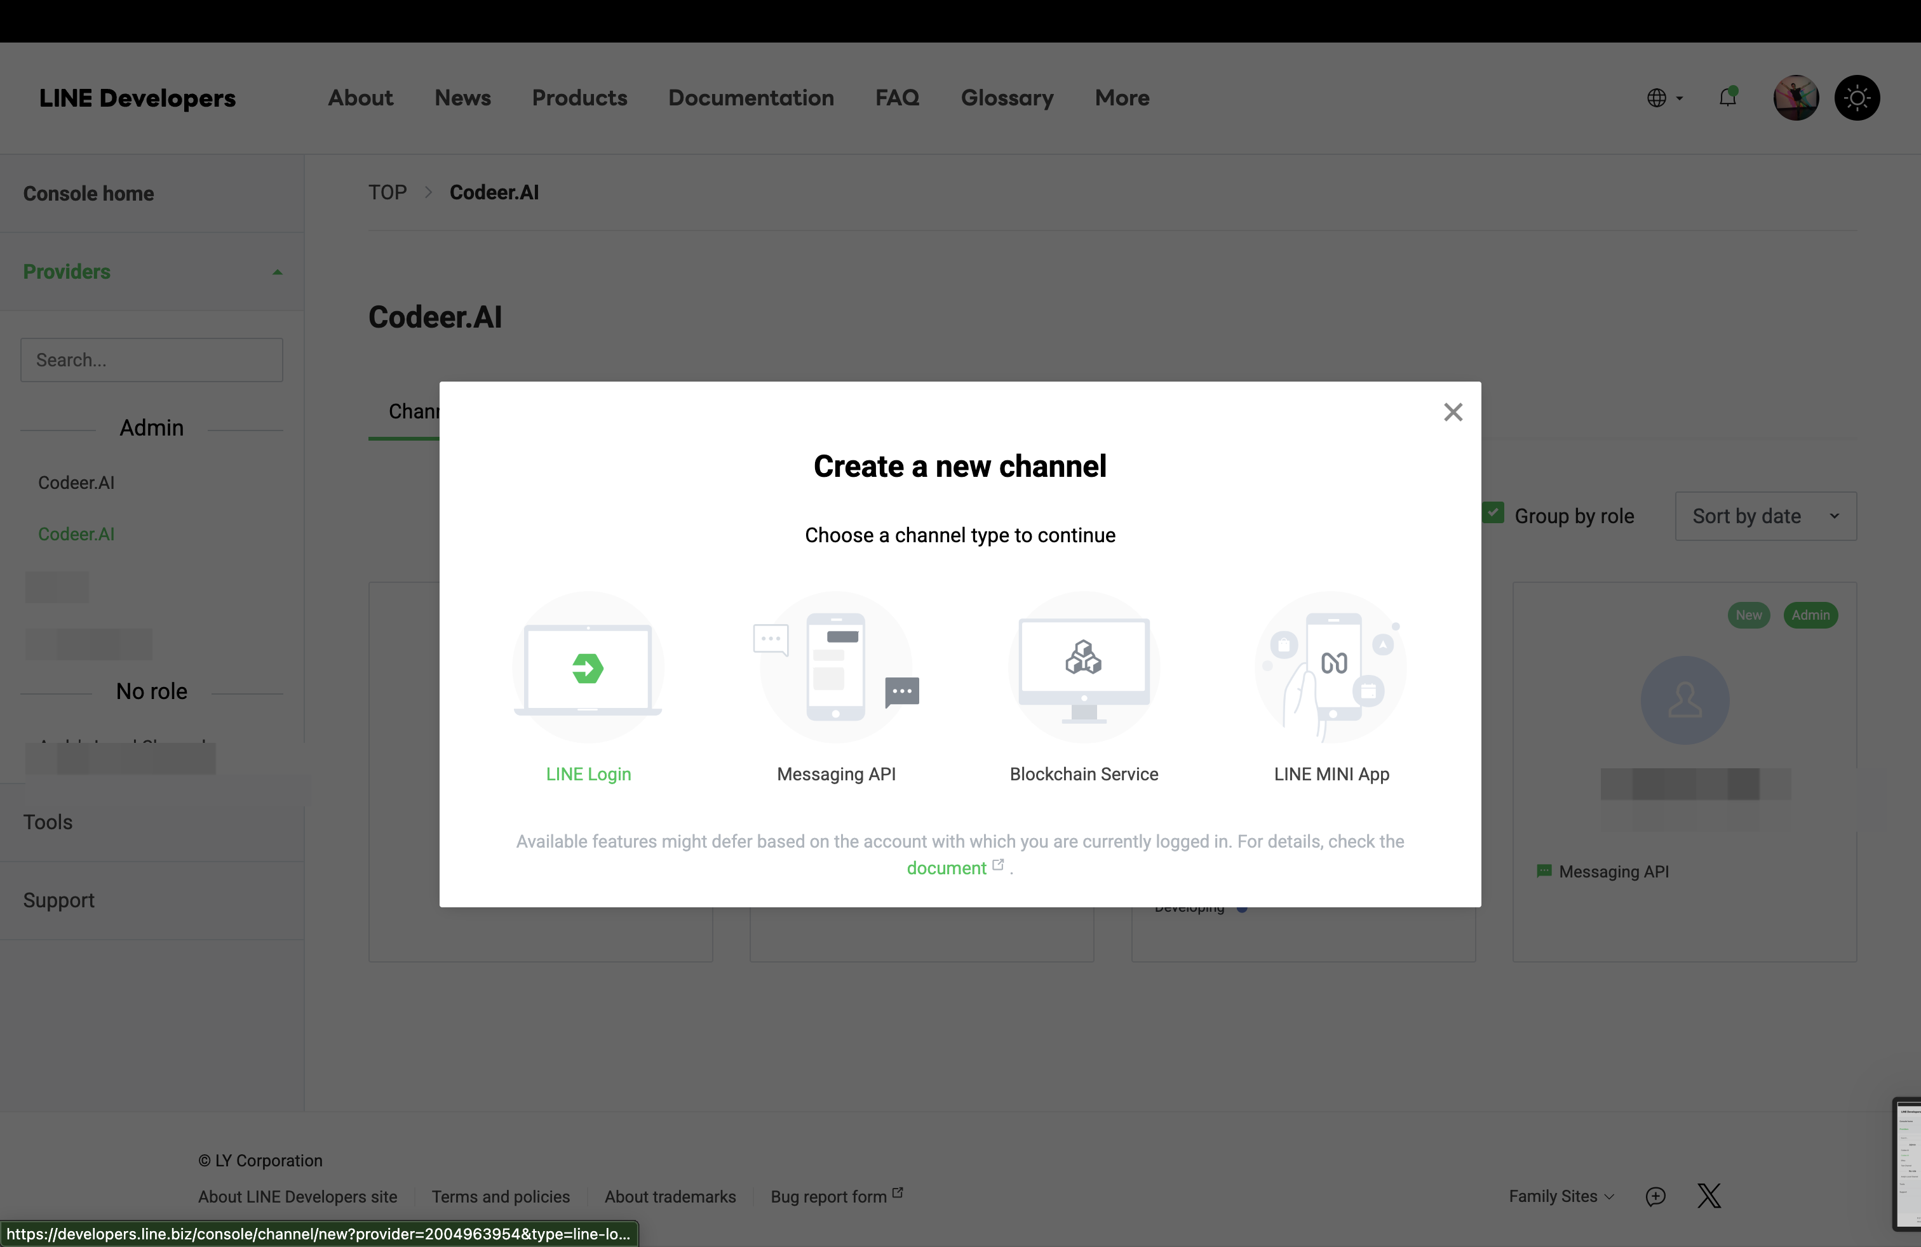
Task: Select Codeer.AI under Admin providers
Action: pyautogui.click(x=76, y=481)
